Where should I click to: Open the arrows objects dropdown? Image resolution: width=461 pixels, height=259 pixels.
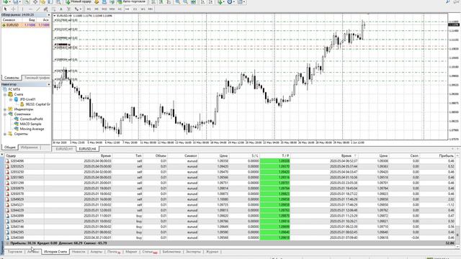78,9
